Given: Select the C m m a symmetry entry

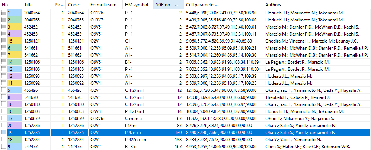Looking at the screenshot, I should (x=134, y=118).
